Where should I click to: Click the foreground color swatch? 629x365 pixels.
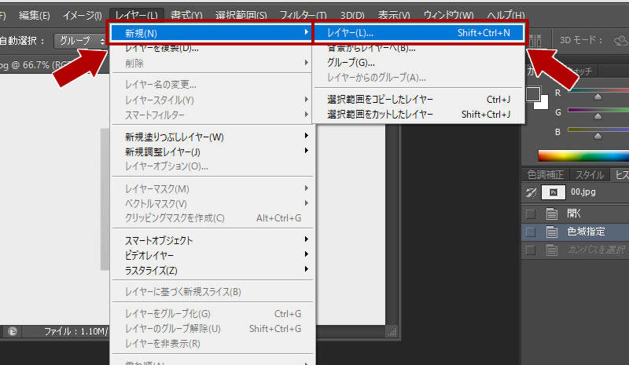point(533,94)
